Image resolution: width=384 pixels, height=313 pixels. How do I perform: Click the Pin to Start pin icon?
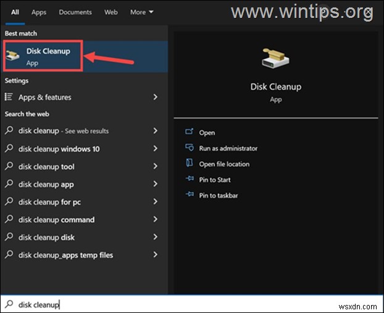pos(190,178)
